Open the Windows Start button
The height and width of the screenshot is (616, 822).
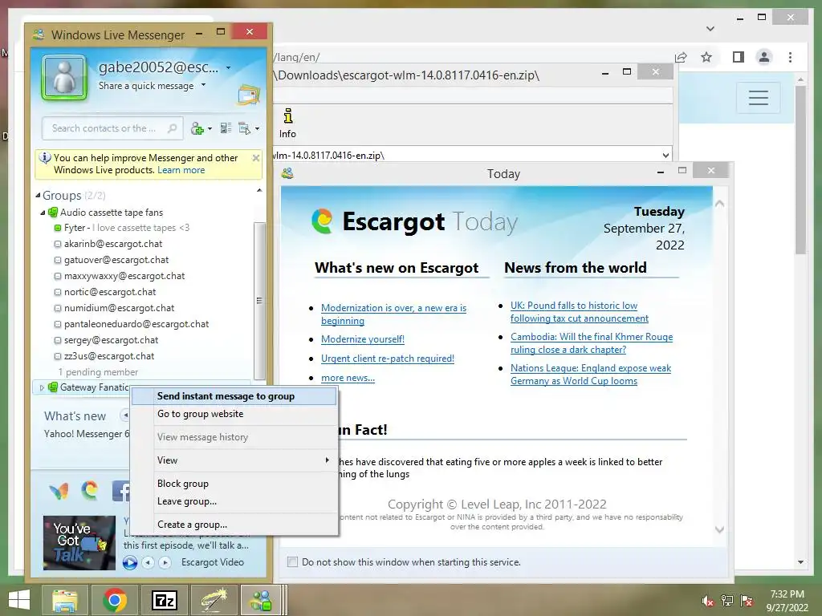pos(19,600)
